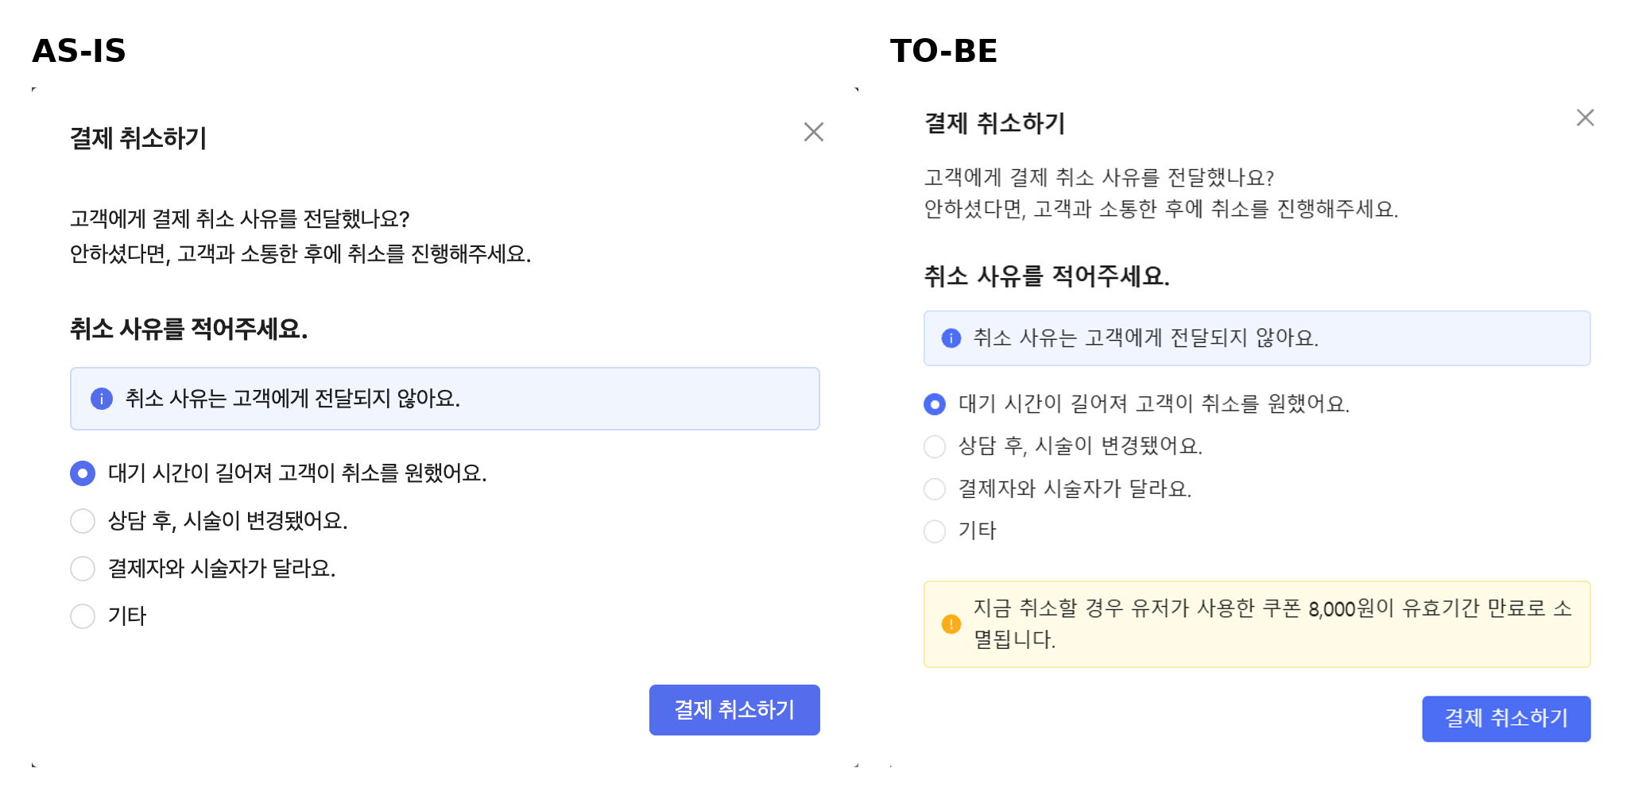Close the AS-IS cancel payment dialog

[813, 132]
